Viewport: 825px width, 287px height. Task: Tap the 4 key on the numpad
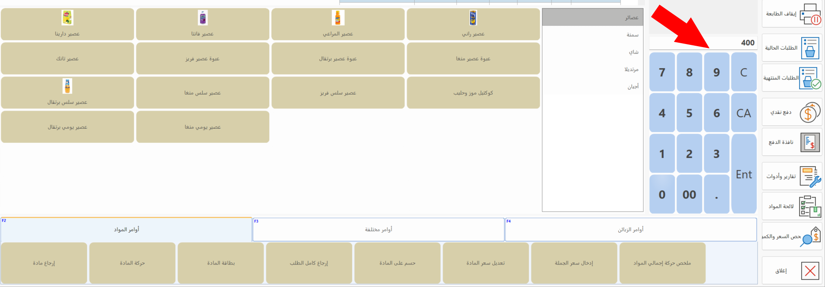point(662,113)
